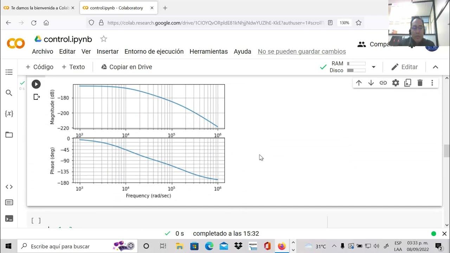Open the table of contents sidebar icon

coord(9,72)
